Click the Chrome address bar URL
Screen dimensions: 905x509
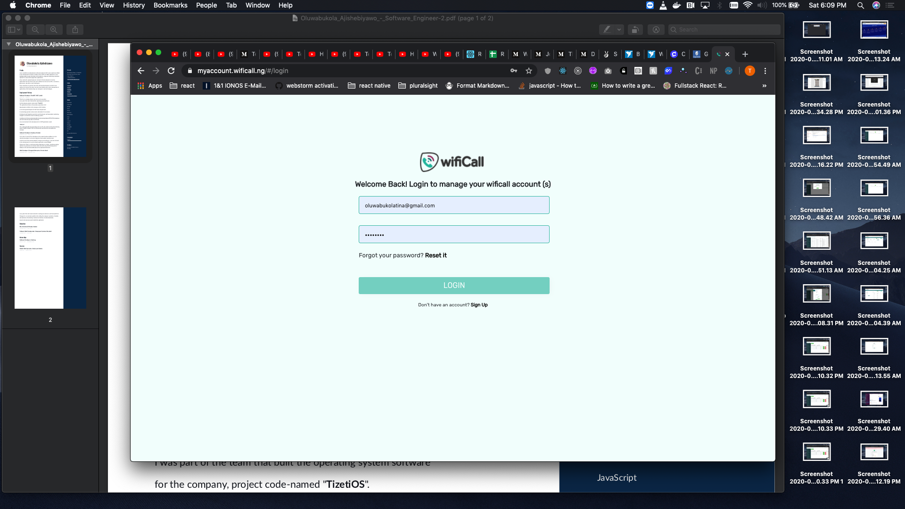click(243, 71)
